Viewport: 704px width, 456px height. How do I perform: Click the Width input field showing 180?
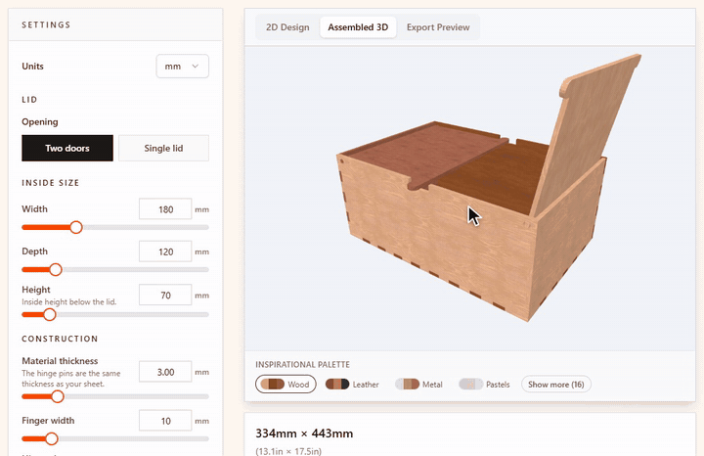165,209
